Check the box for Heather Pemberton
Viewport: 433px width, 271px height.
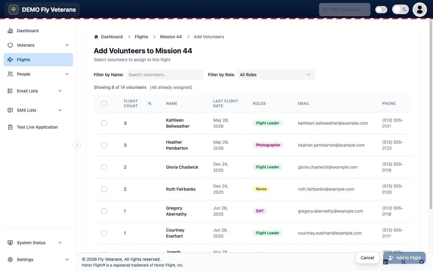104,145
